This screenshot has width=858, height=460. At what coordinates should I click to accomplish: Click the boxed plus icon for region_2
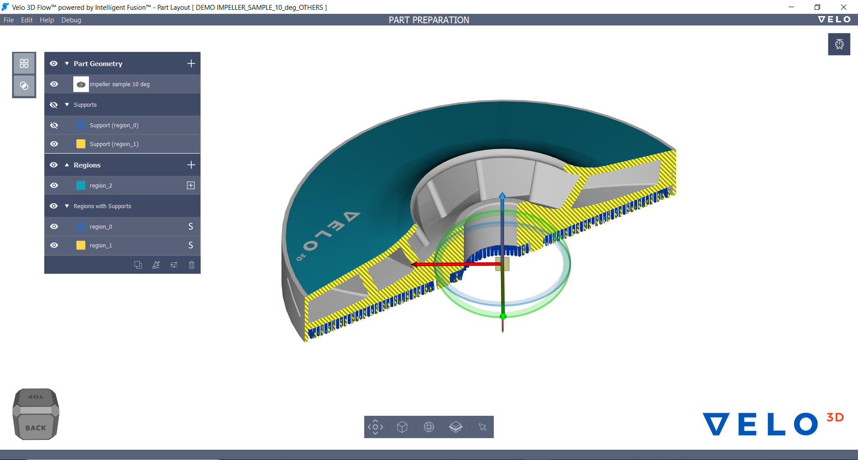click(x=191, y=185)
